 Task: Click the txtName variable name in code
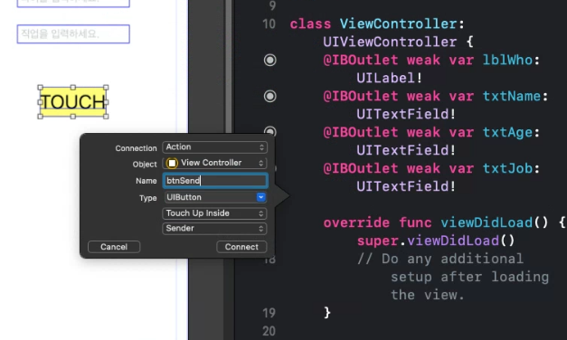pos(511,96)
